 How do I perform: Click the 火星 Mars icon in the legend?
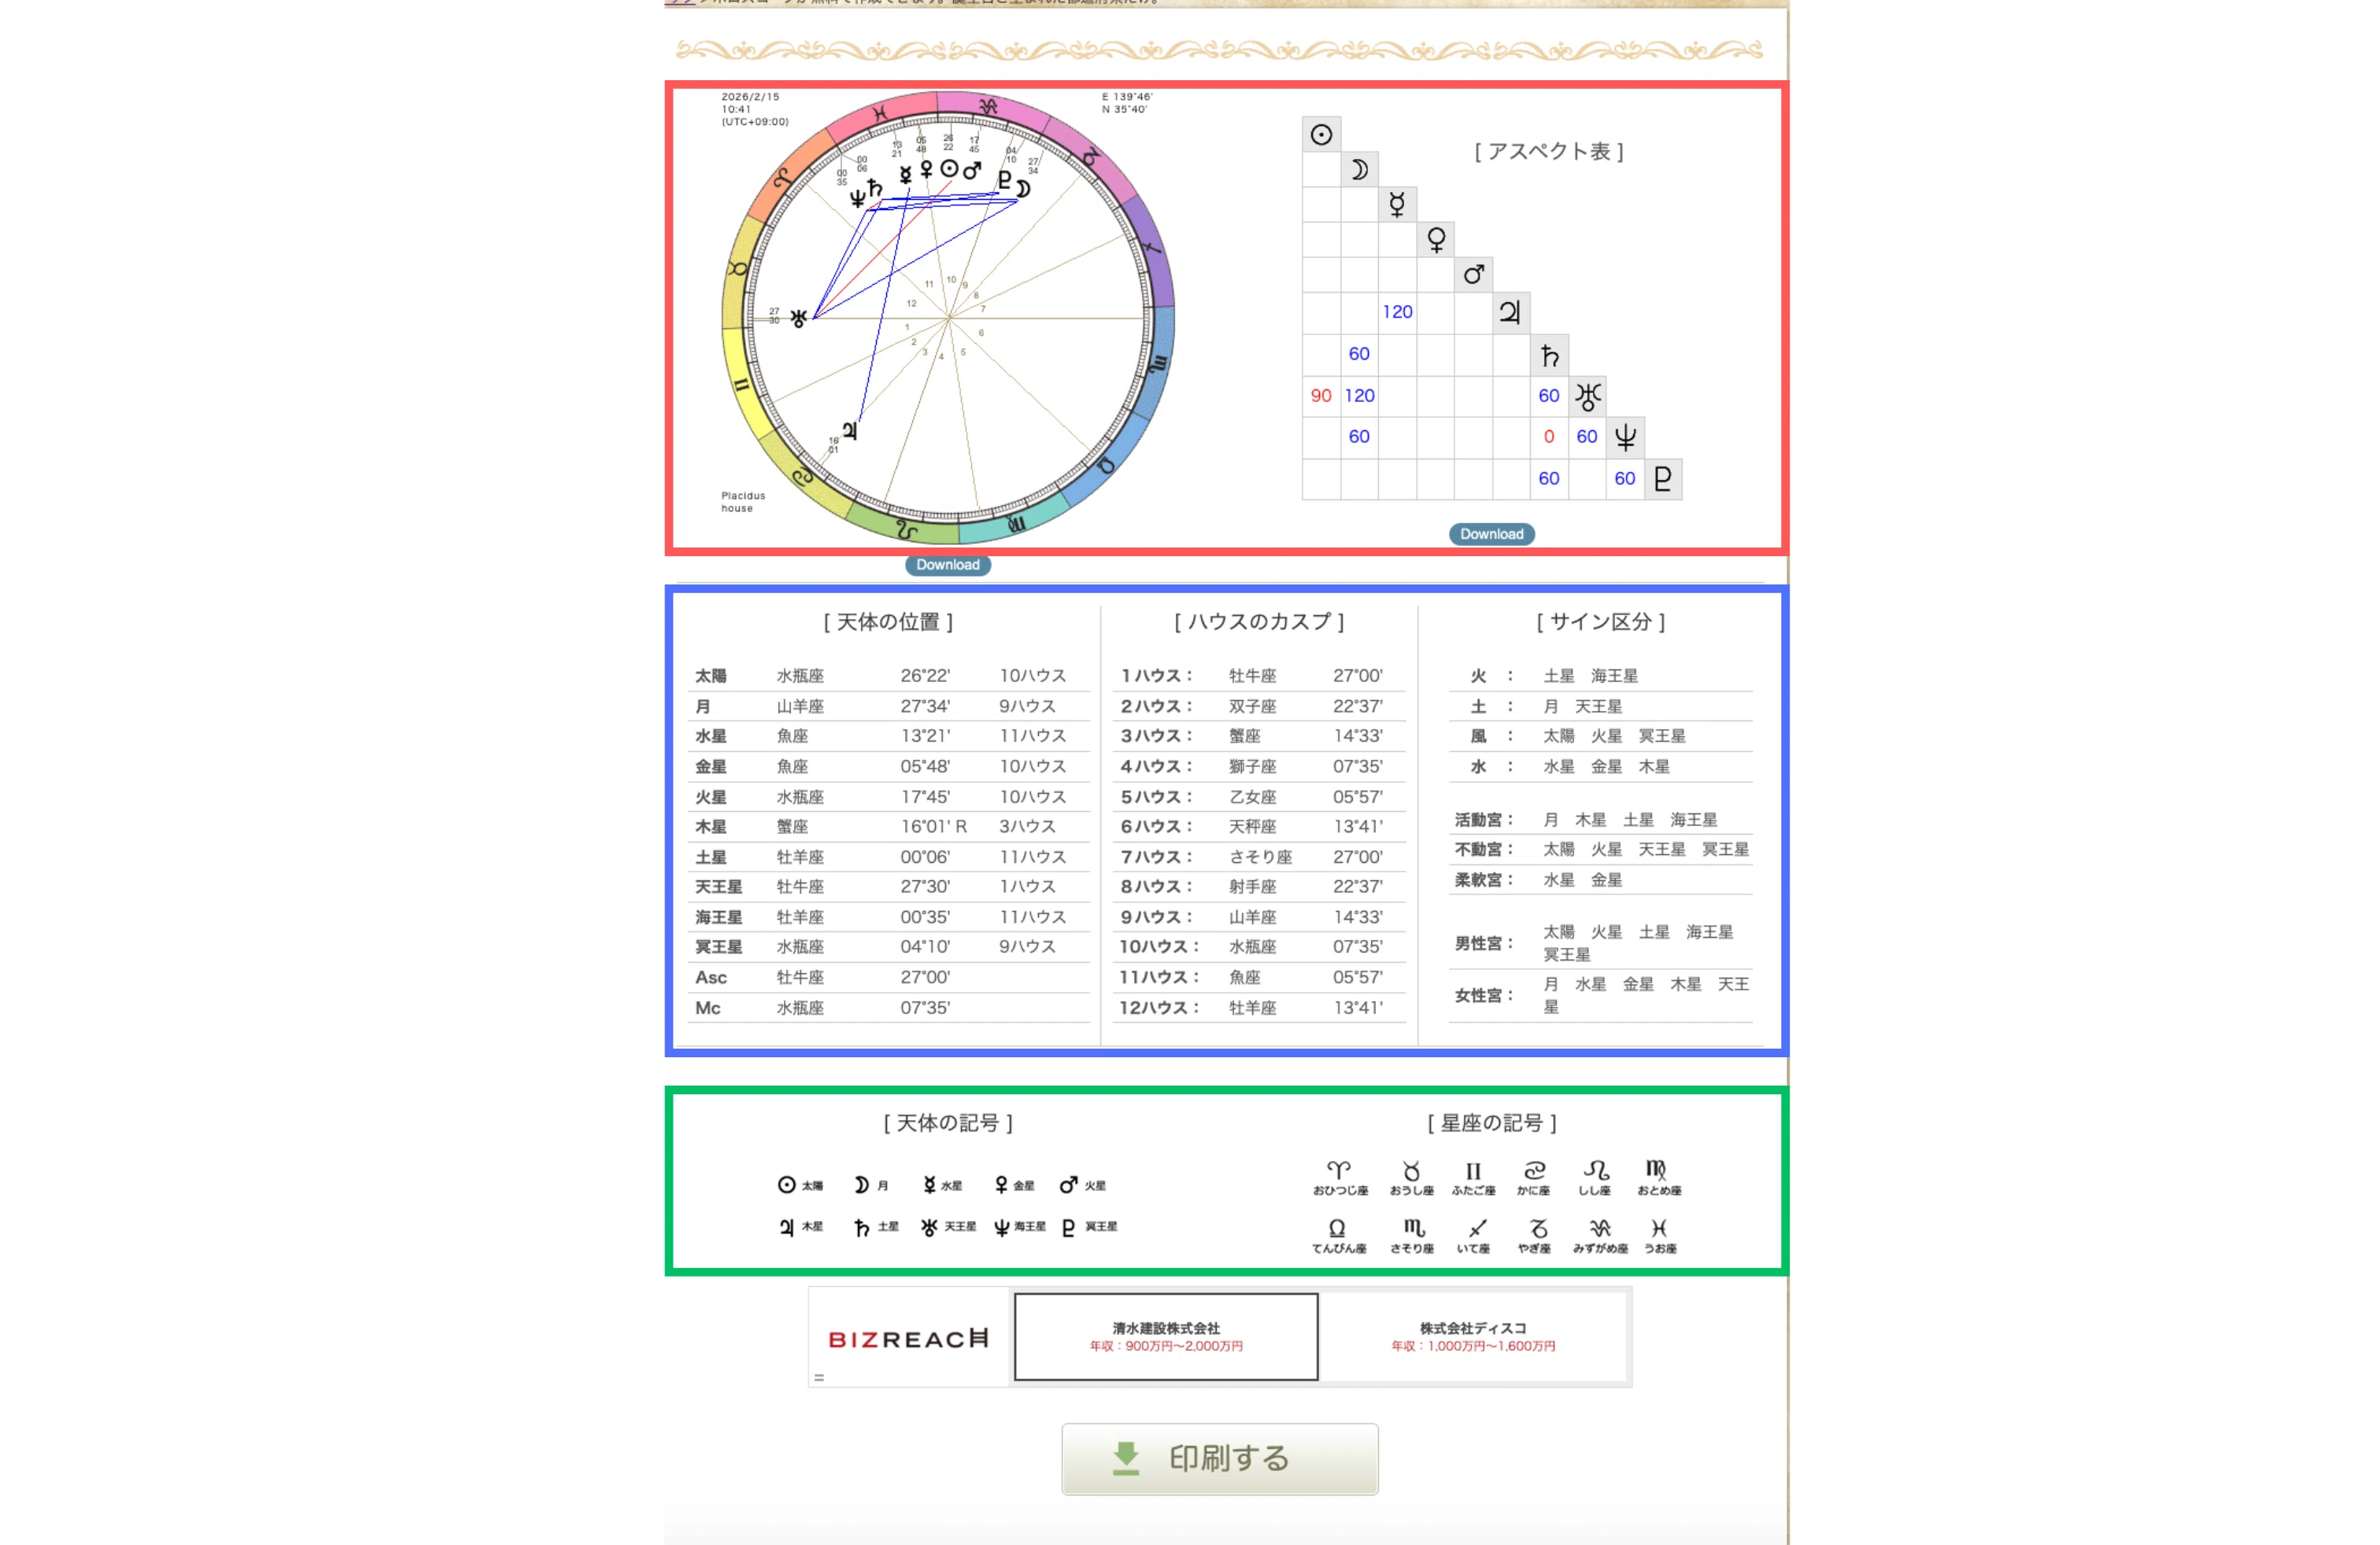pos(1068,1184)
